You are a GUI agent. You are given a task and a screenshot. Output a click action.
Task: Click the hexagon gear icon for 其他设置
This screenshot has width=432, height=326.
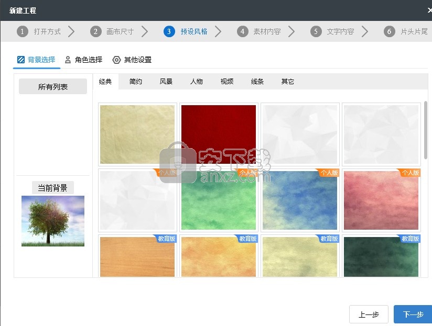point(116,60)
